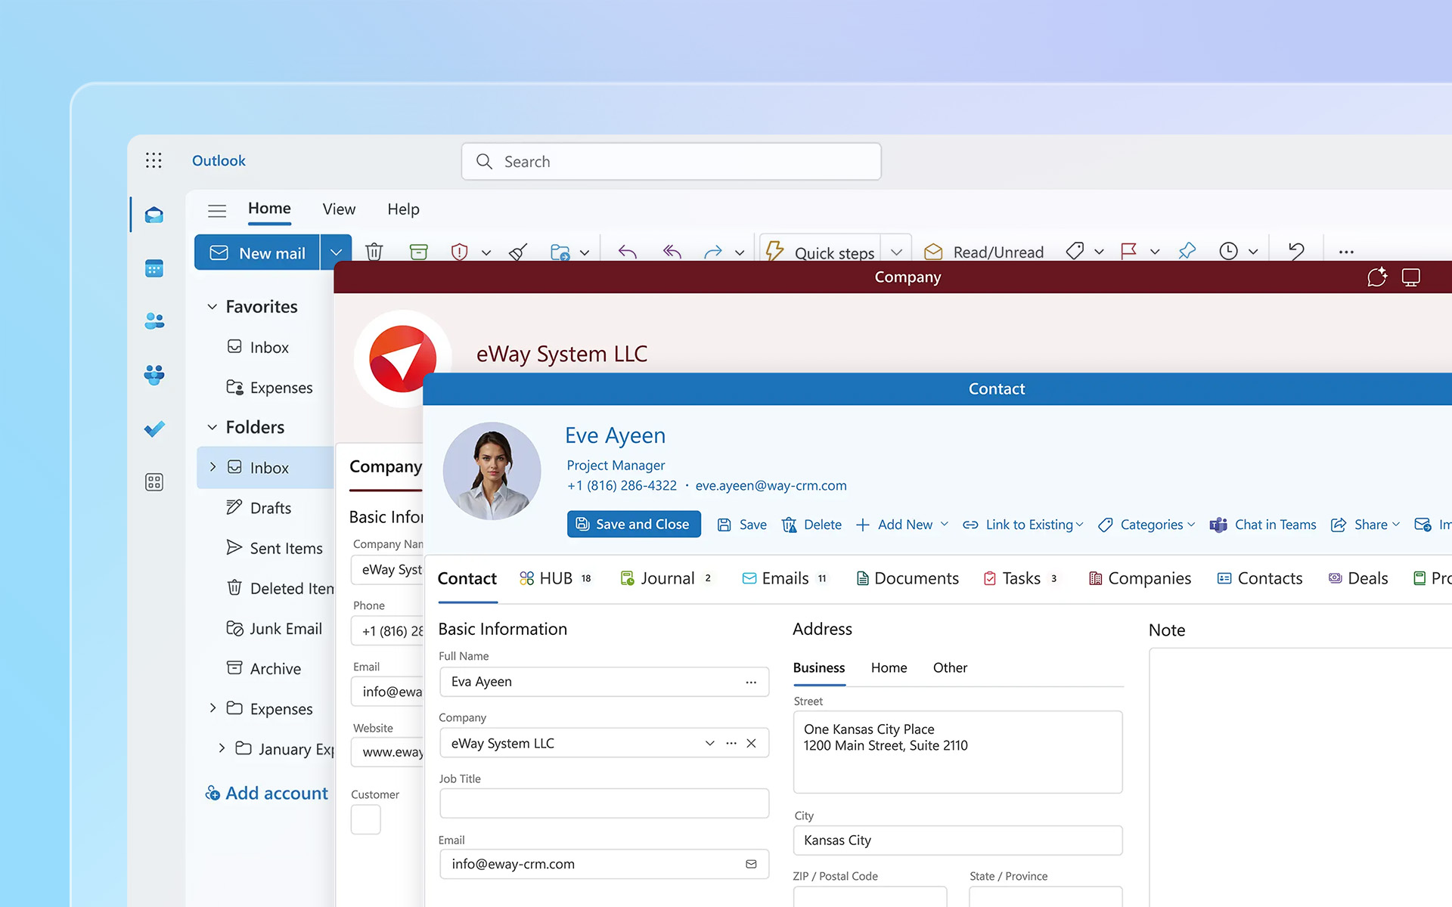Select the Home address tab

coord(889,667)
